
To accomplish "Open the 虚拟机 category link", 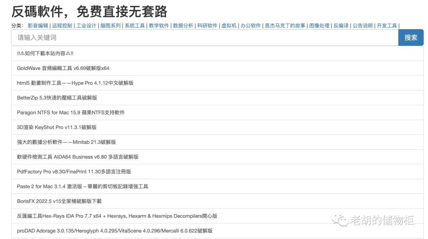I will coord(229,26).
